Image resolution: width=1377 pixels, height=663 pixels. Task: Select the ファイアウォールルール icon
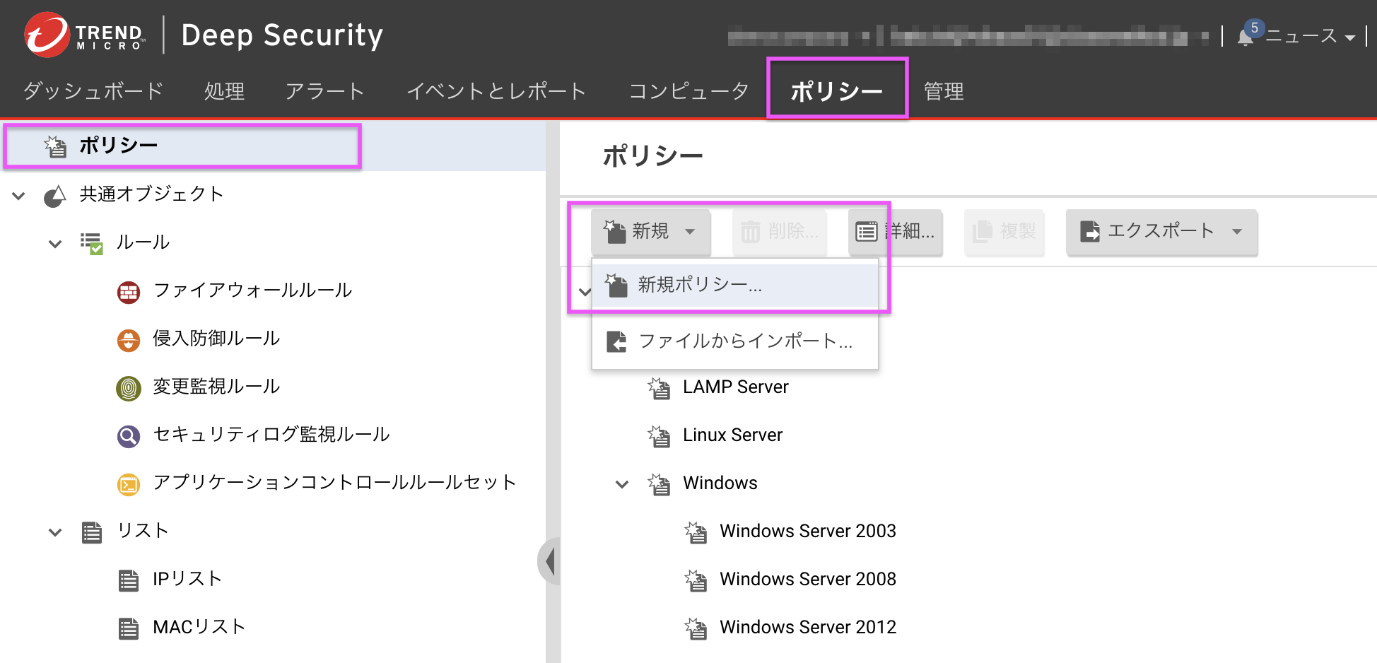(x=128, y=291)
